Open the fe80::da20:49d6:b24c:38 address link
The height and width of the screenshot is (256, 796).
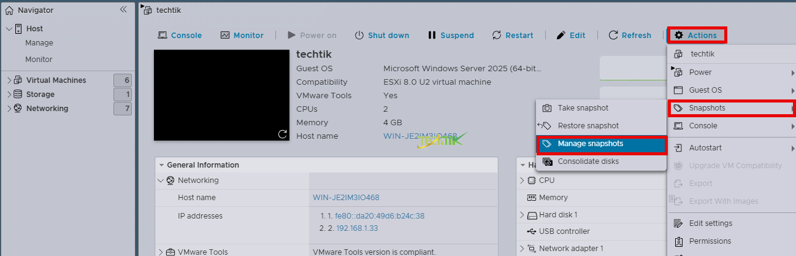(380, 216)
